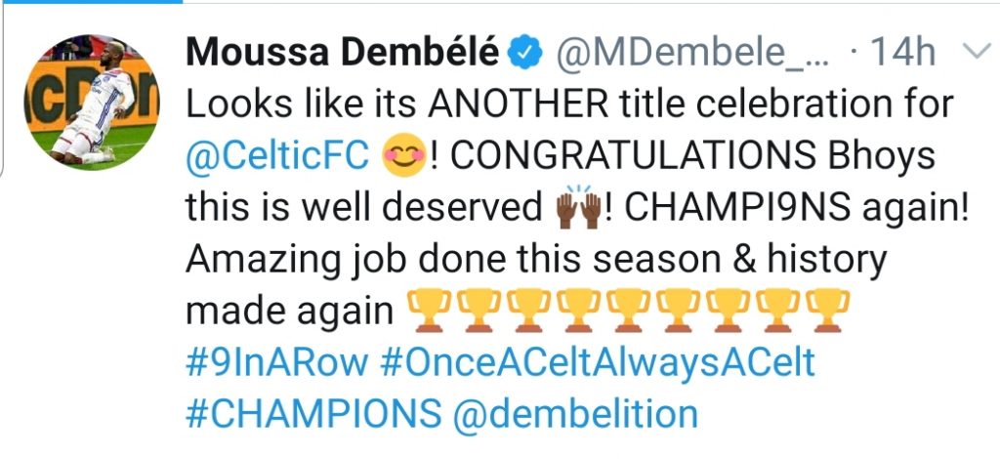Open the @CelticFC mention
This screenshot has height=459, width=1000.
(277, 156)
